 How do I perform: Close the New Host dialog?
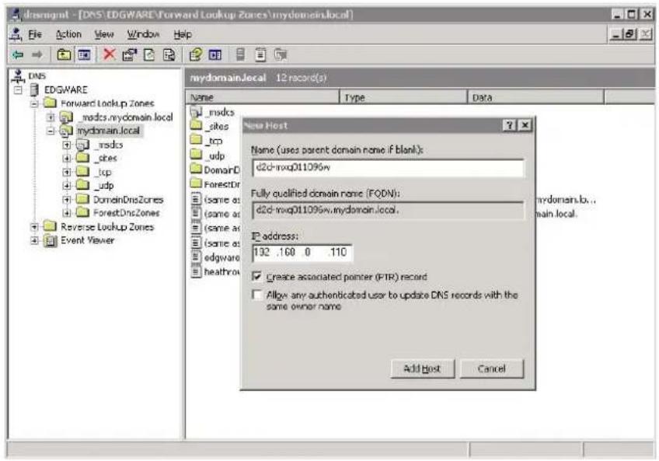(525, 125)
